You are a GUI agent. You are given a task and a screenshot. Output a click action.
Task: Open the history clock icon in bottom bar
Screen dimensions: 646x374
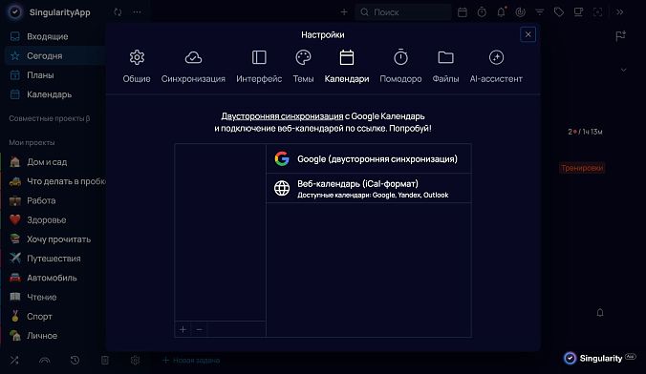click(x=75, y=361)
